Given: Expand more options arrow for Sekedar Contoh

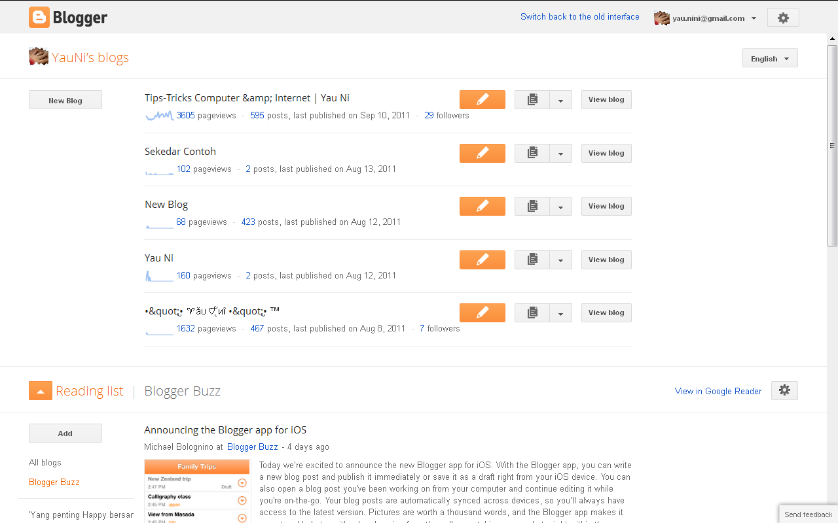Looking at the screenshot, I should [x=561, y=153].
